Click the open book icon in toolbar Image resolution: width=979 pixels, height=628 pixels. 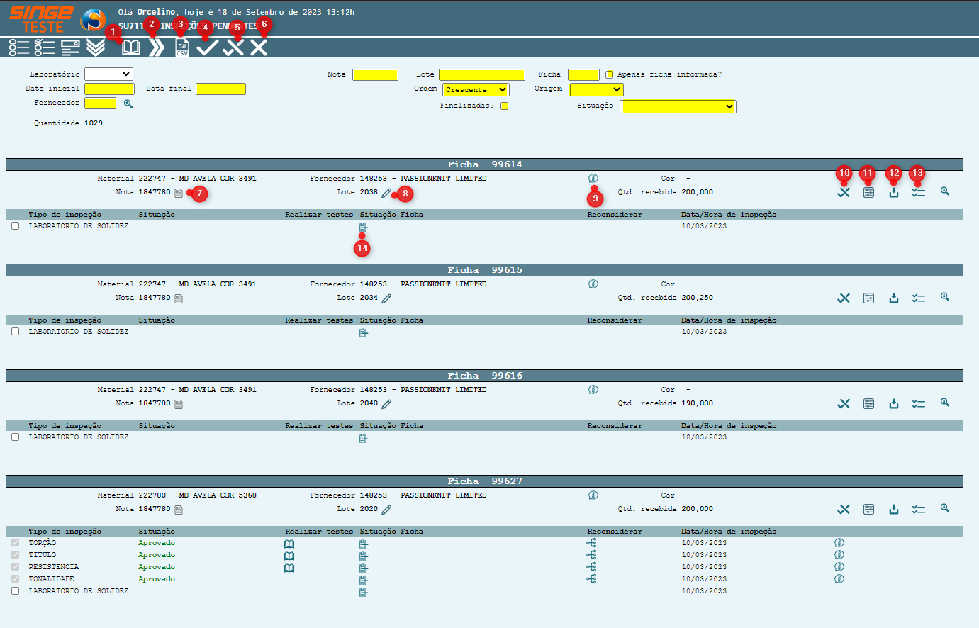(x=131, y=48)
